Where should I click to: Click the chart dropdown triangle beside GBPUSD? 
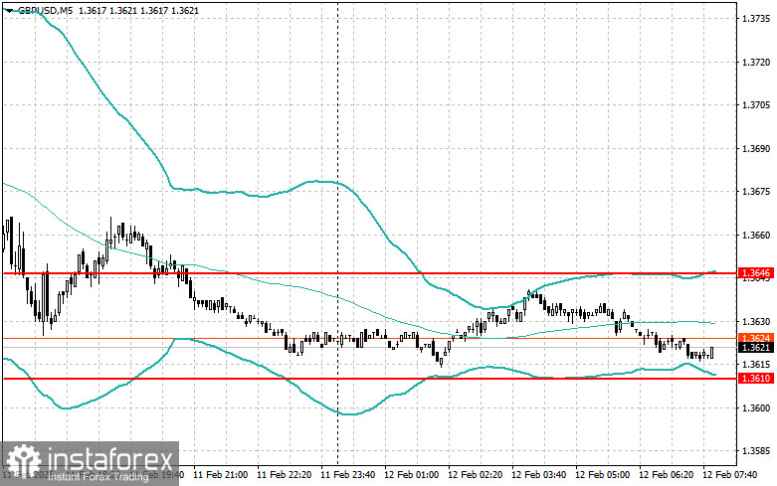tap(9, 10)
